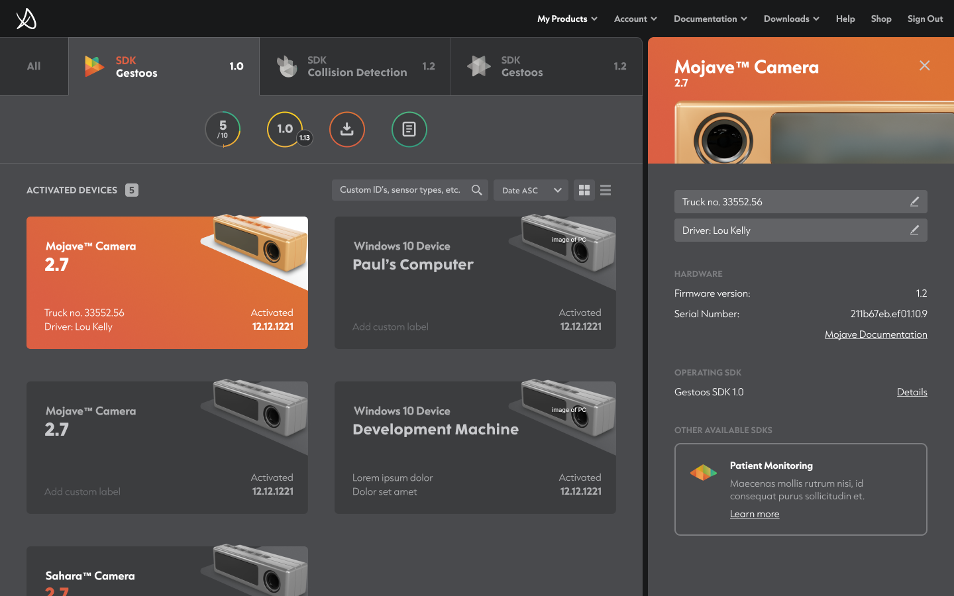Edit the Driver: Lou Kelly label
Viewport: 954px width, 596px height.
point(914,230)
